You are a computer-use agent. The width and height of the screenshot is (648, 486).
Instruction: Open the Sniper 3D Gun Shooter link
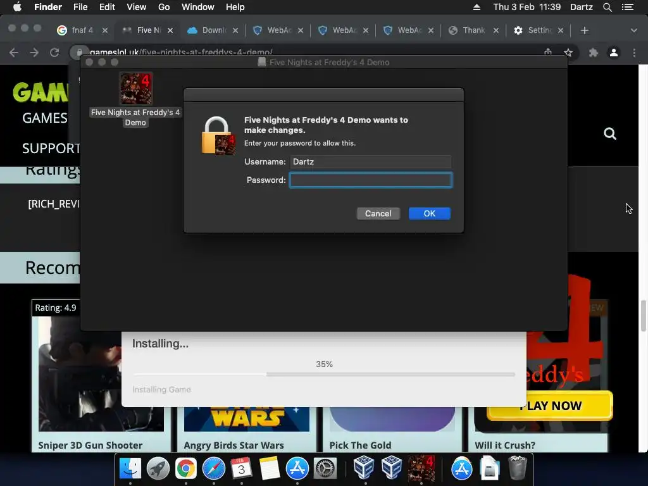pyautogui.click(x=90, y=445)
